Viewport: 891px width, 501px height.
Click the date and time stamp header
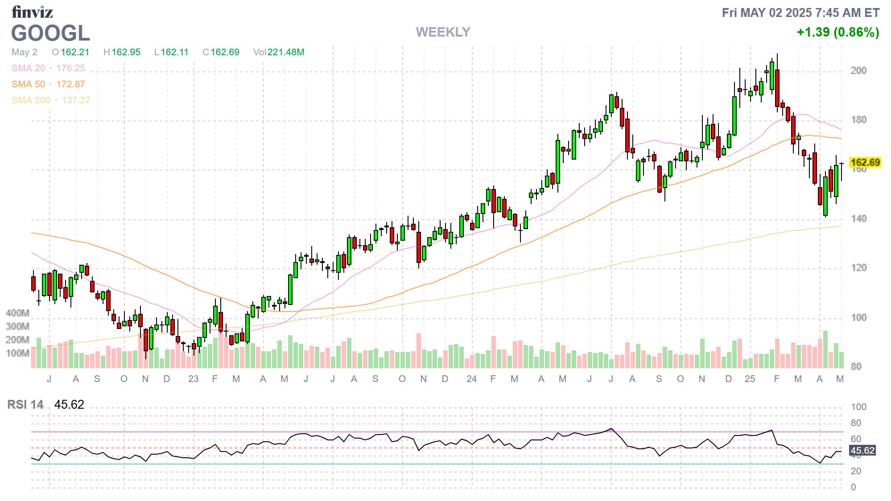tap(800, 12)
